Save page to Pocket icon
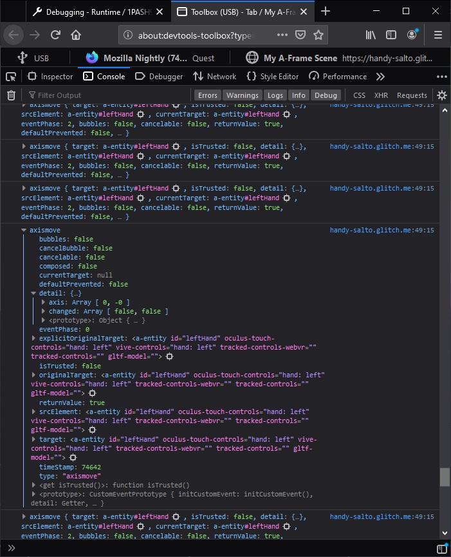451x557 pixels. click(x=300, y=35)
